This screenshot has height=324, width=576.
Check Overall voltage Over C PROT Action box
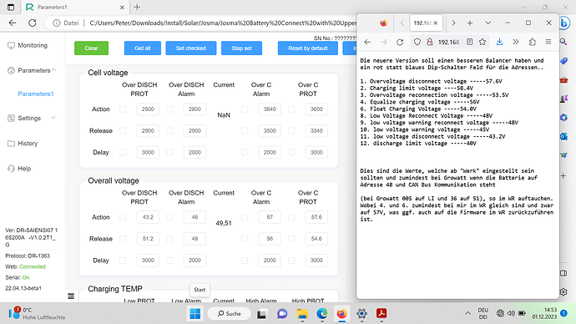pyautogui.click(x=291, y=217)
